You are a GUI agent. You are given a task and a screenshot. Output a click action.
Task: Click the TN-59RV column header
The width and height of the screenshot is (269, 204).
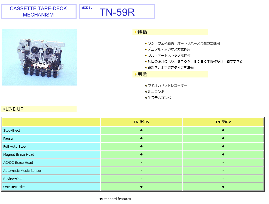click(223, 122)
